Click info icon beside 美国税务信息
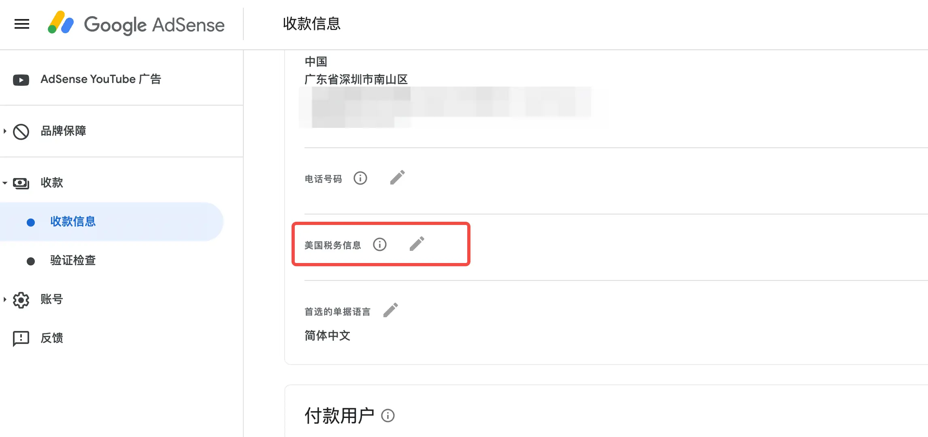928x437 pixels. click(x=380, y=244)
